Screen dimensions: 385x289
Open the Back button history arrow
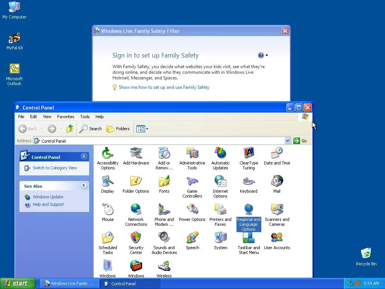(x=41, y=129)
